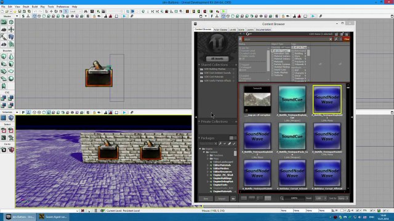The height and width of the screenshot is (221, 394).
Task: Adjust the thumbnail zoom percentage slider
Action: 294,198
